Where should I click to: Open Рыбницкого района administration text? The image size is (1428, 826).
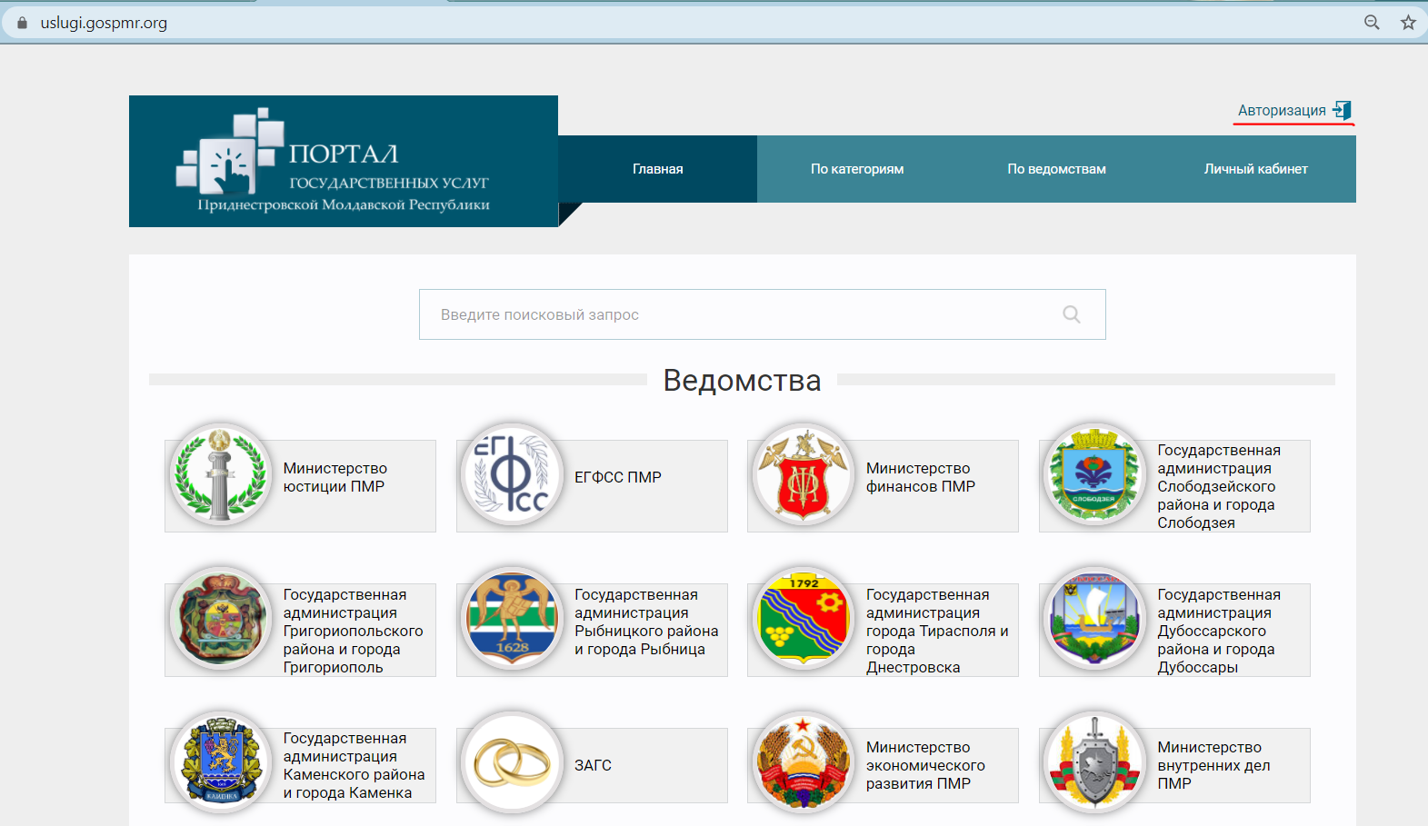646,622
